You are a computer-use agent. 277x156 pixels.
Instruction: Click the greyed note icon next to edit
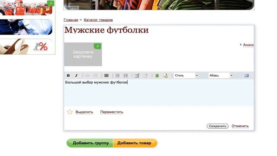point(145,75)
